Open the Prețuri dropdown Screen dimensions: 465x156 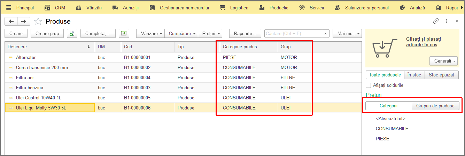[210, 34]
